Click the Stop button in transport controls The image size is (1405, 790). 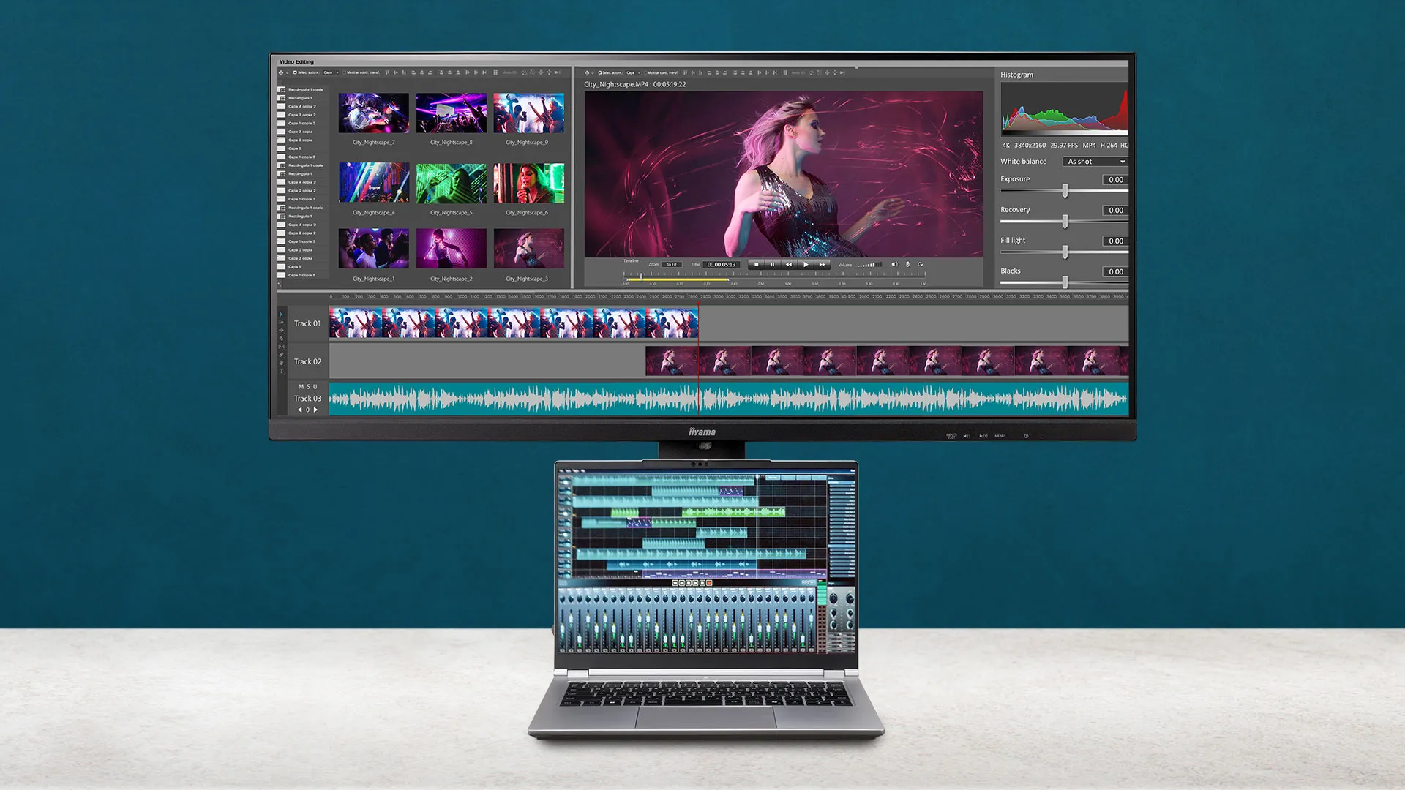(756, 265)
